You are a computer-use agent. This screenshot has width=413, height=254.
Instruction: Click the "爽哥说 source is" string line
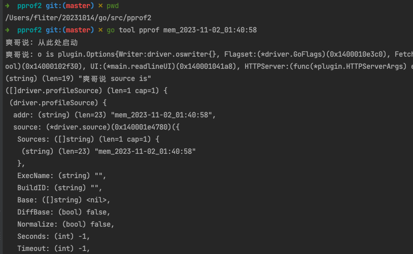click(x=78, y=78)
